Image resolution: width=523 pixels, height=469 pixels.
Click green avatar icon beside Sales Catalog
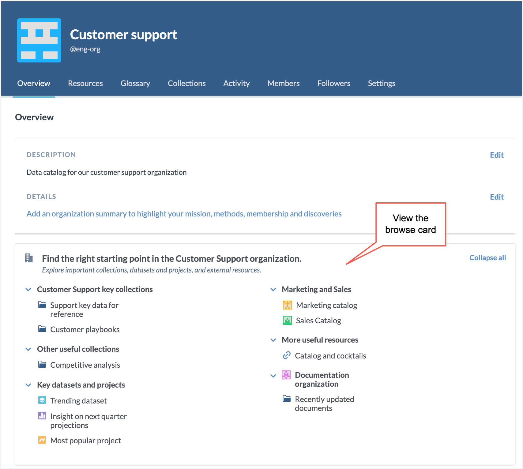[x=287, y=320]
